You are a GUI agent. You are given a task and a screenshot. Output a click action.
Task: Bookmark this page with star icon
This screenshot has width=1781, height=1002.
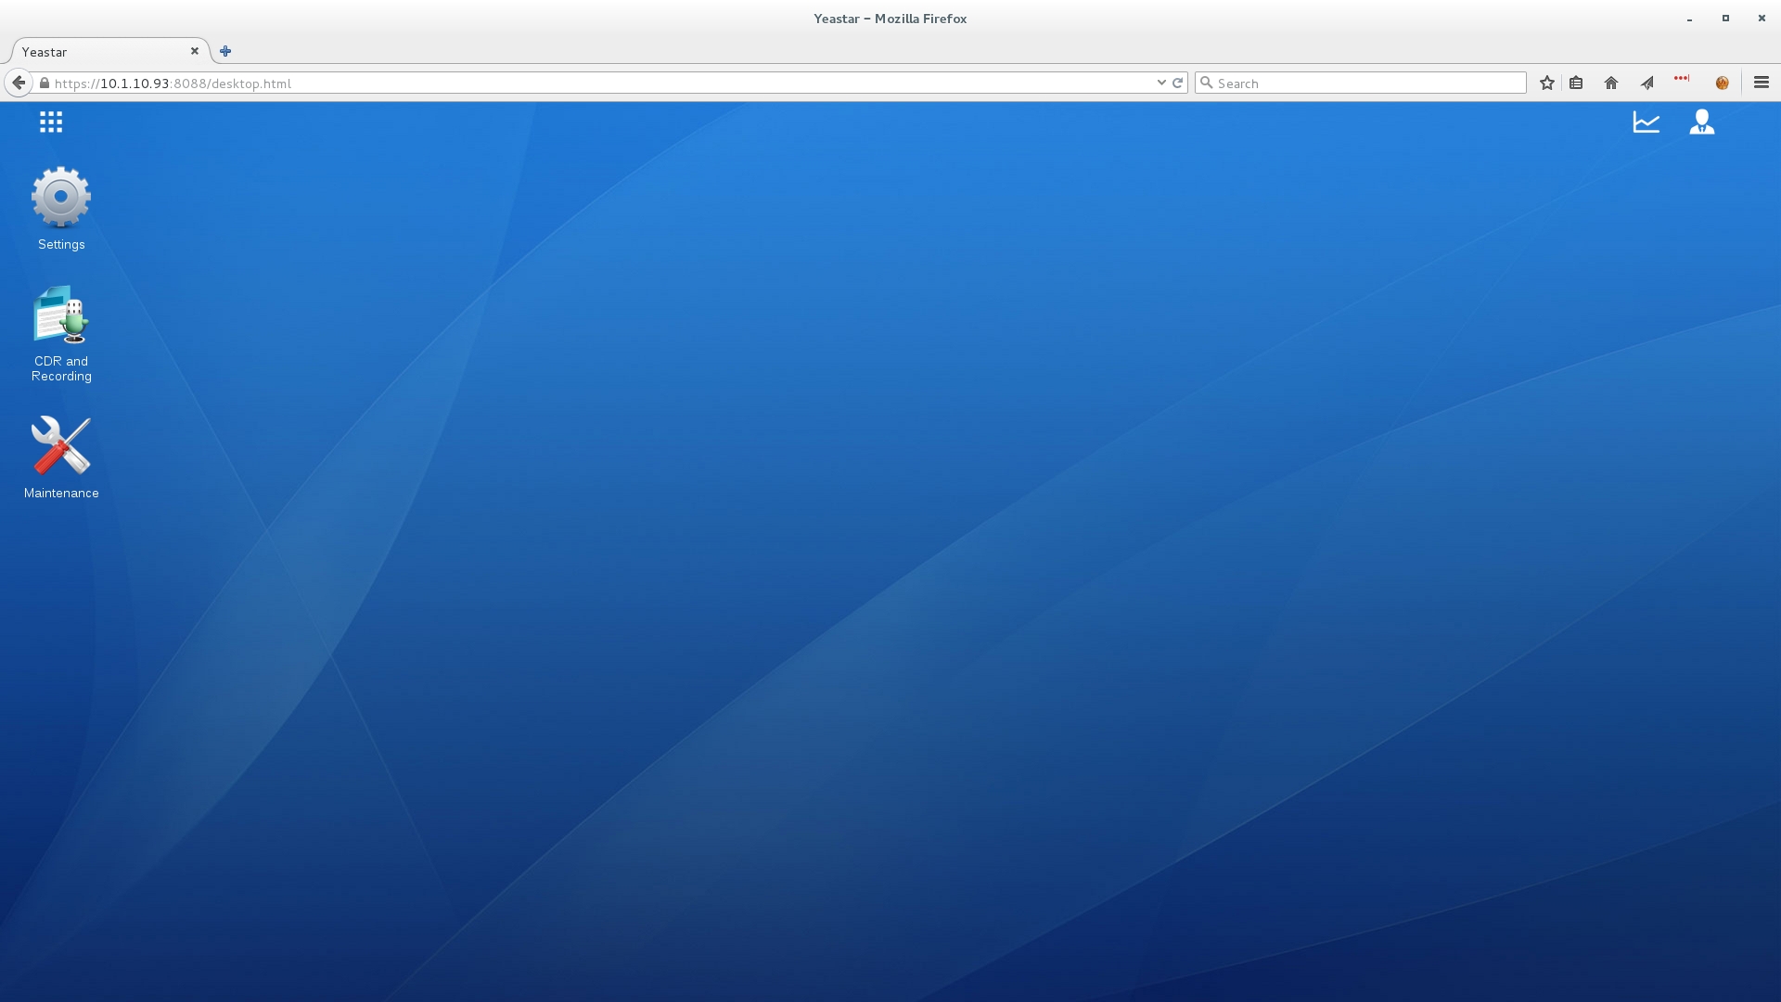(x=1547, y=83)
